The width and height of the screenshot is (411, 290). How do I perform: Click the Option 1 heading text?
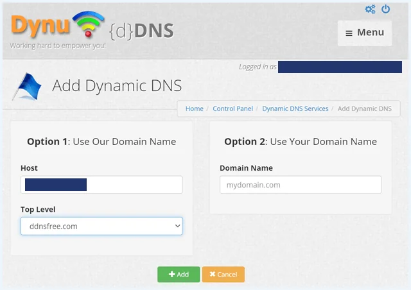pos(101,142)
